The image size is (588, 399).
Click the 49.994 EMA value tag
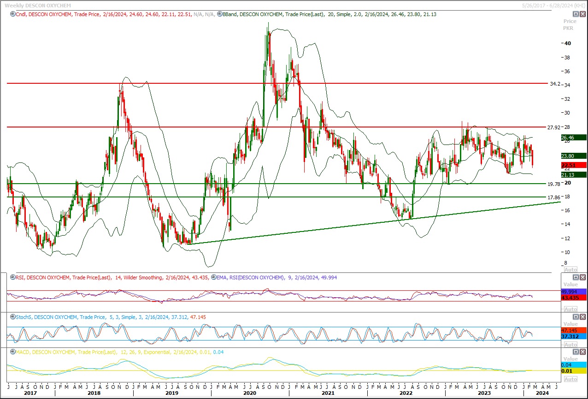(x=573, y=292)
